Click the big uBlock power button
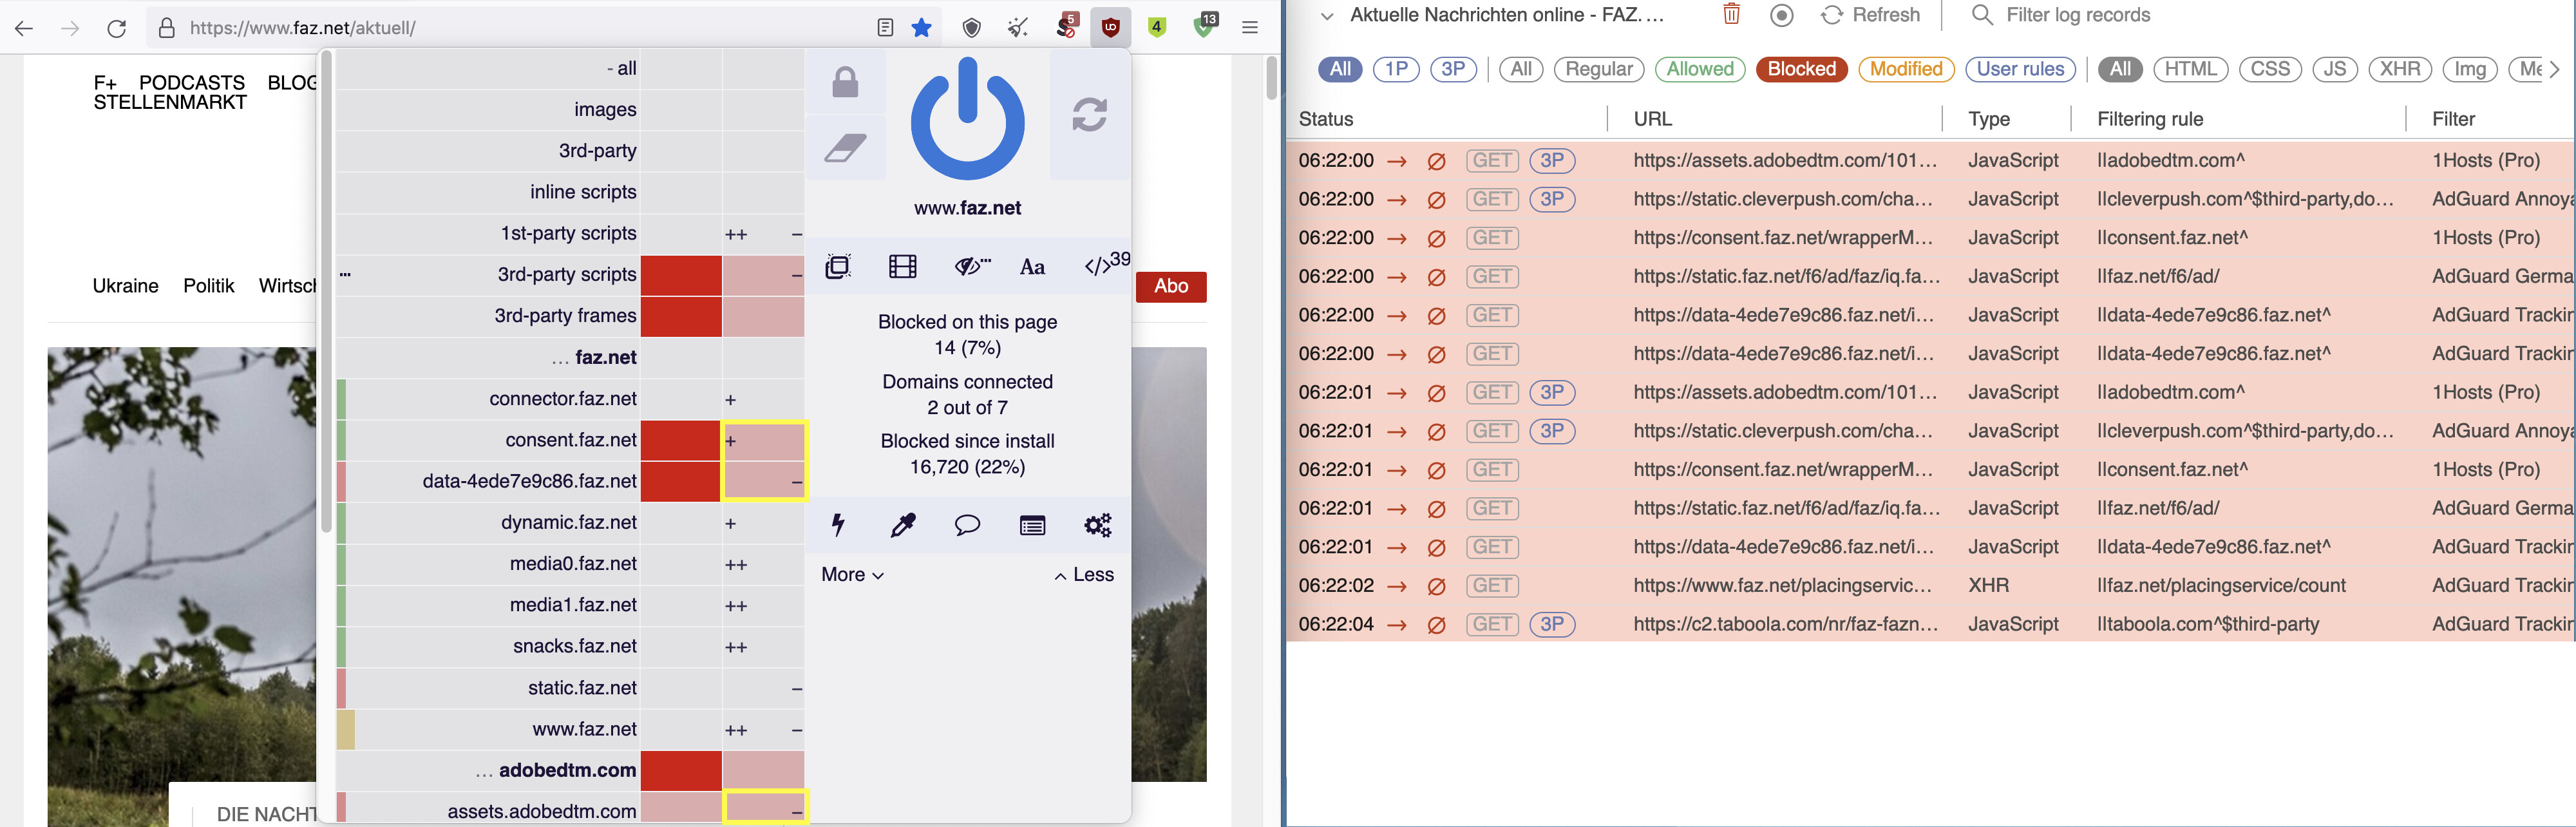Image resolution: width=2576 pixels, height=827 pixels. tap(967, 119)
